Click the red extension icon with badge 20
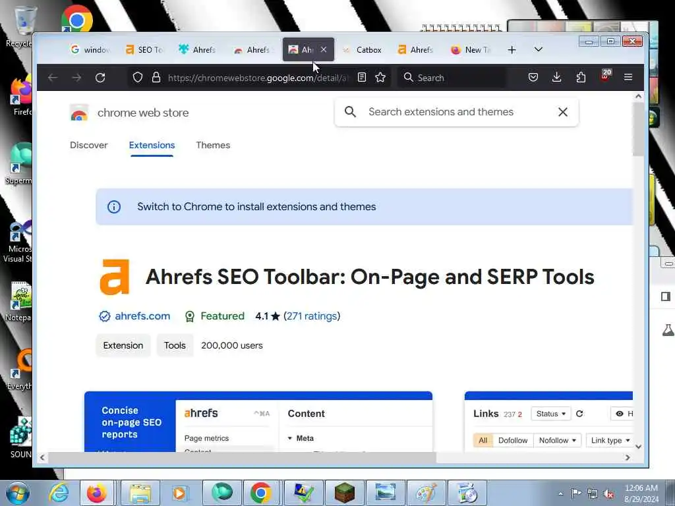675x506 pixels. click(605, 76)
